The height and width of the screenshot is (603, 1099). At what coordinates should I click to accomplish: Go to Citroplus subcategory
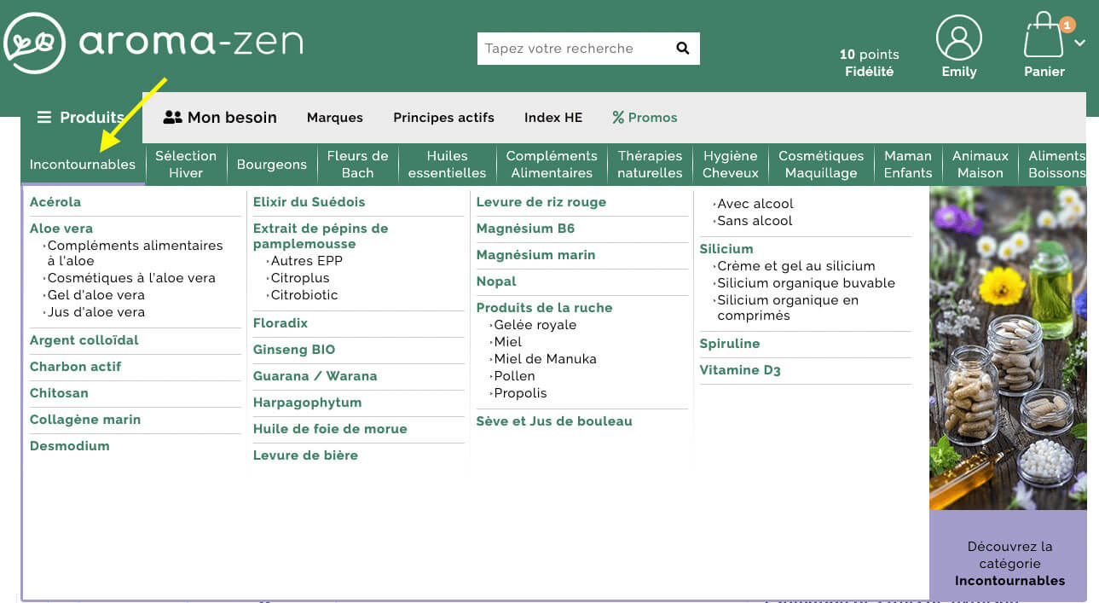coord(298,278)
